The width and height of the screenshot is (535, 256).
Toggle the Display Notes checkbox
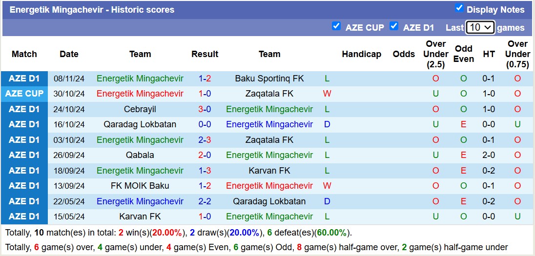point(459,8)
